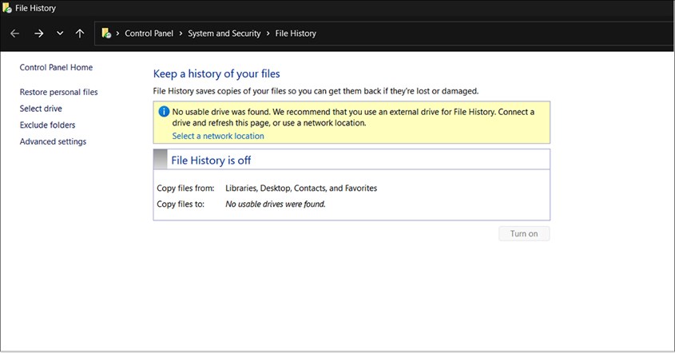Navigate to System and Security breadcrumb
This screenshot has width=675, height=353.
[224, 34]
